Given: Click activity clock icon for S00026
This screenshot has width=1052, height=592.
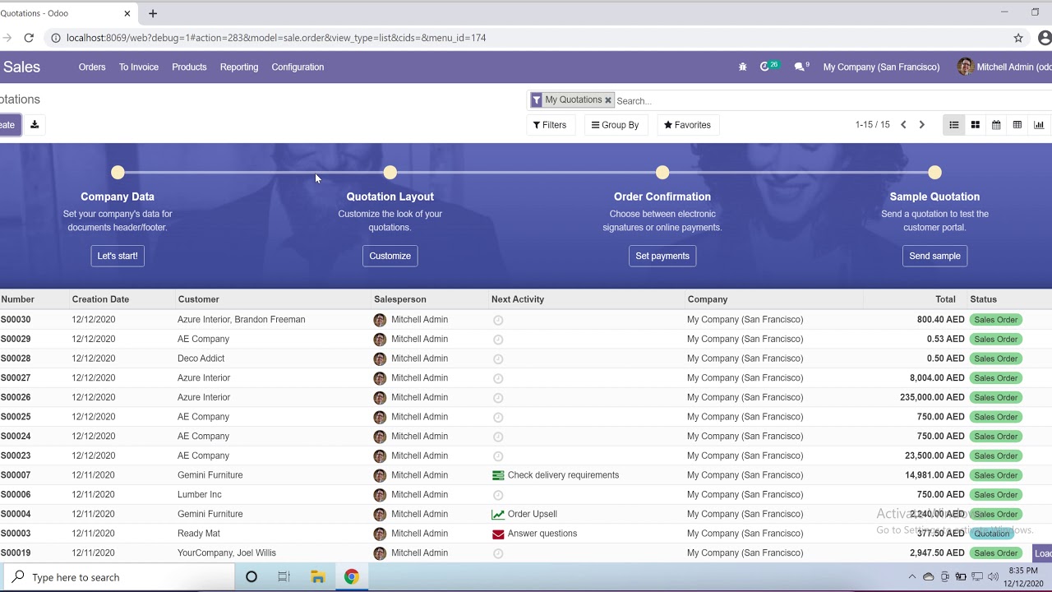Looking at the screenshot, I should (x=498, y=398).
